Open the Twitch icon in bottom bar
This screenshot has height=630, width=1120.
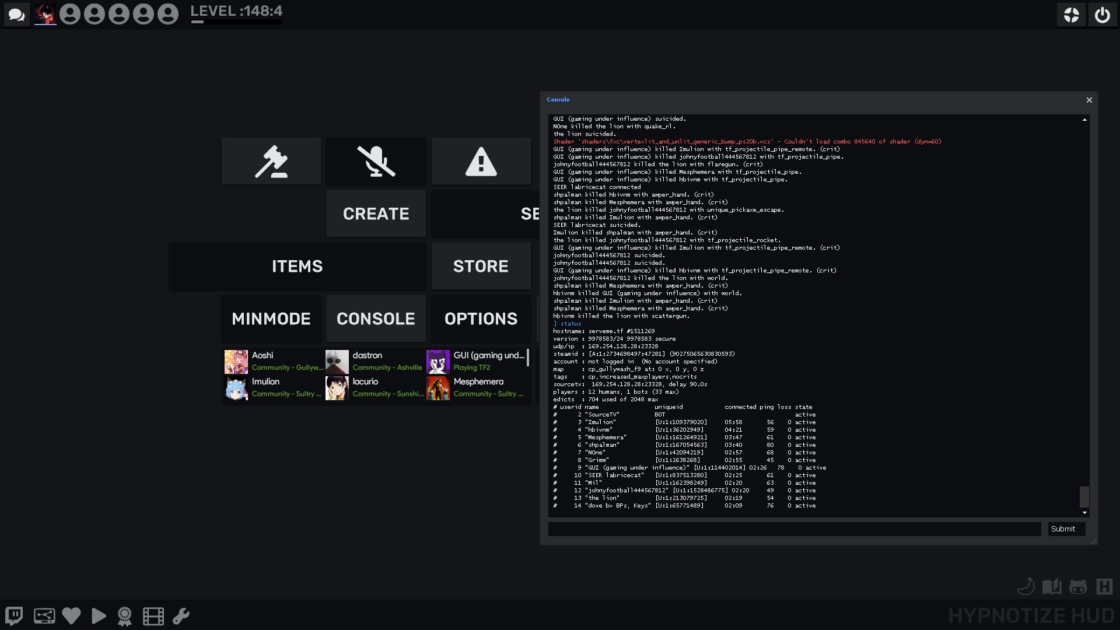pyautogui.click(x=14, y=616)
